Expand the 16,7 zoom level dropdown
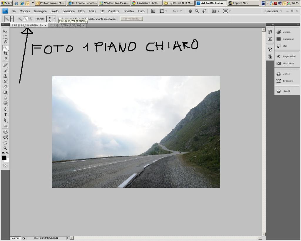Viewport: 301px width, 241px height. [180, 11]
